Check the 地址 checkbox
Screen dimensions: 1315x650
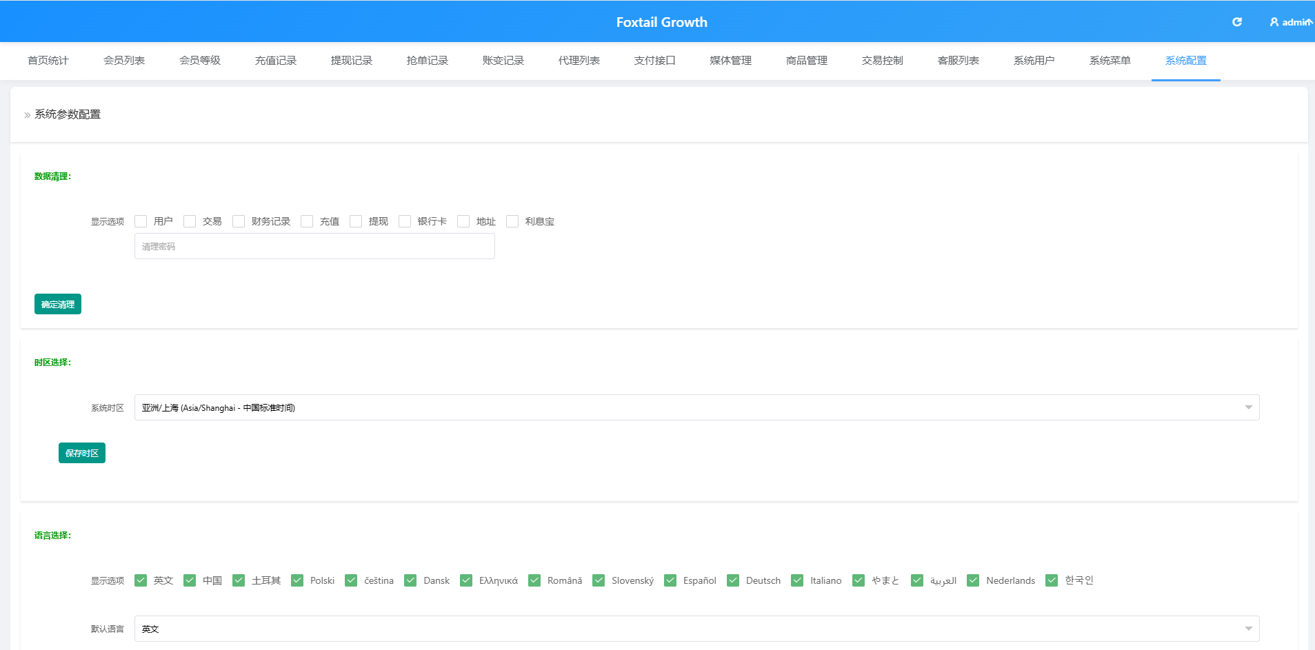tap(463, 221)
